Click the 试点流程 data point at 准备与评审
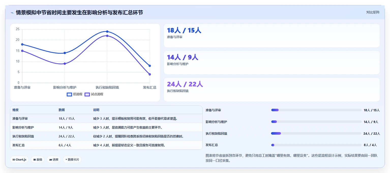 (22, 51)
